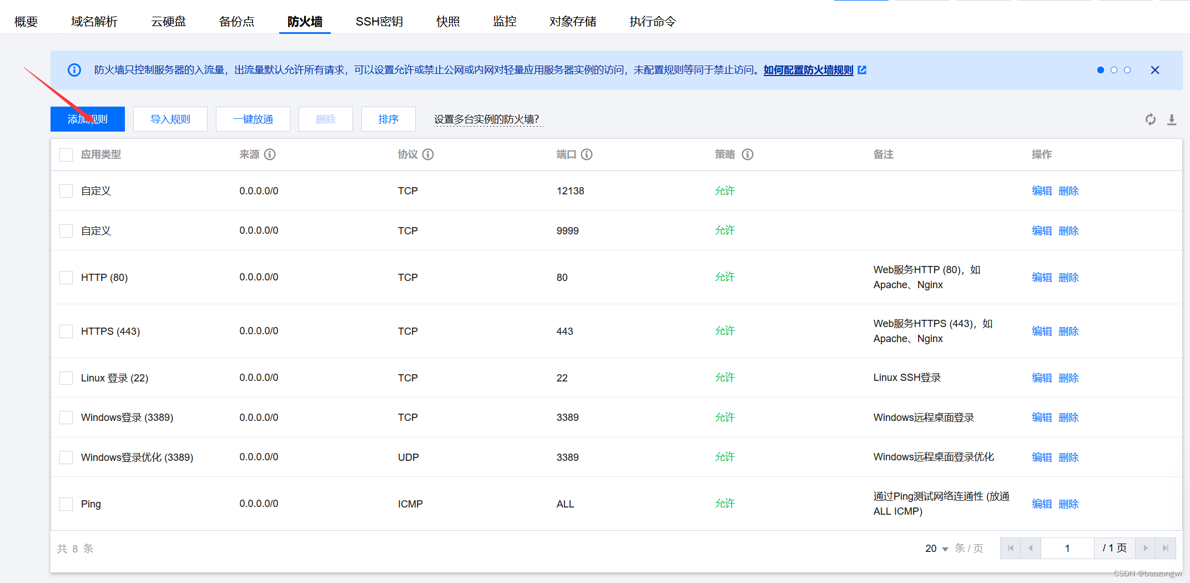Check the Linux 登录 (22) rule checkbox
The height and width of the screenshot is (583, 1190).
pyautogui.click(x=66, y=378)
